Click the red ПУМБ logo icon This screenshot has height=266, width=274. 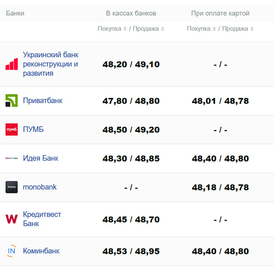11,129
